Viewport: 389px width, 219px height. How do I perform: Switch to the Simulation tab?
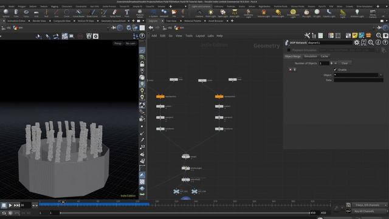coord(311,57)
